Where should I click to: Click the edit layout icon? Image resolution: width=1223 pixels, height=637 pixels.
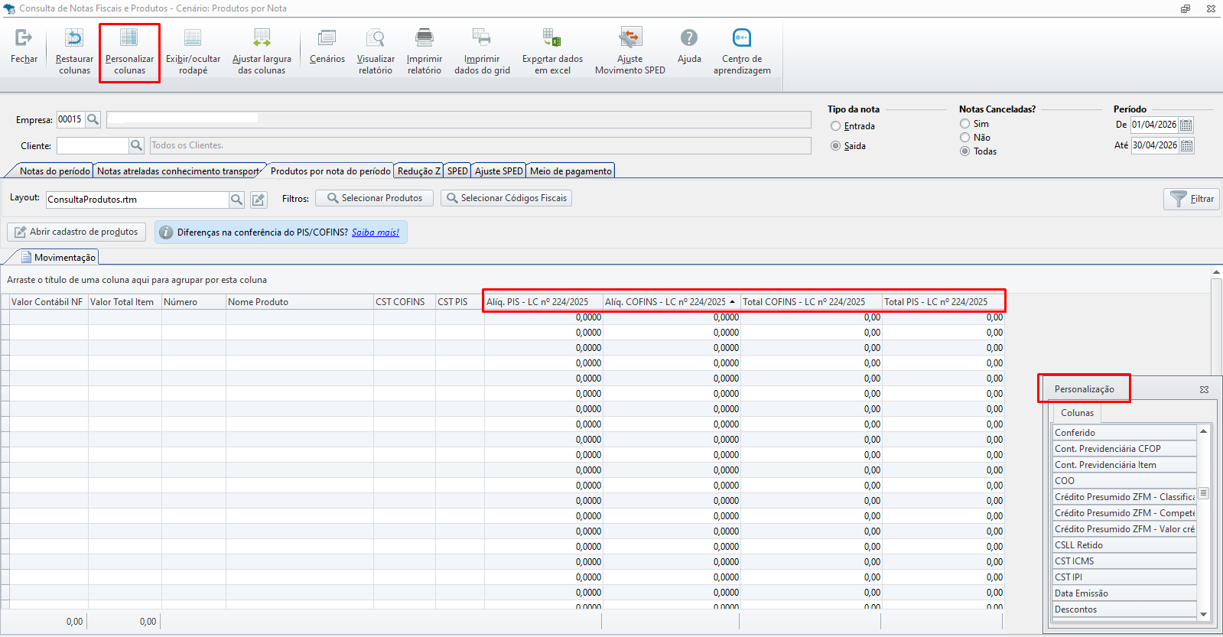pyautogui.click(x=259, y=200)
